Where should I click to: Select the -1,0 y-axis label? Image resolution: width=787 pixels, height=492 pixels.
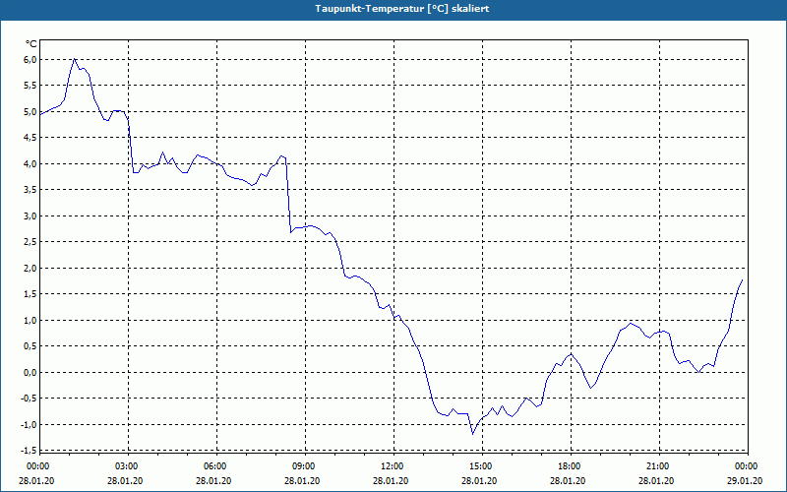(x=30, y=425)
